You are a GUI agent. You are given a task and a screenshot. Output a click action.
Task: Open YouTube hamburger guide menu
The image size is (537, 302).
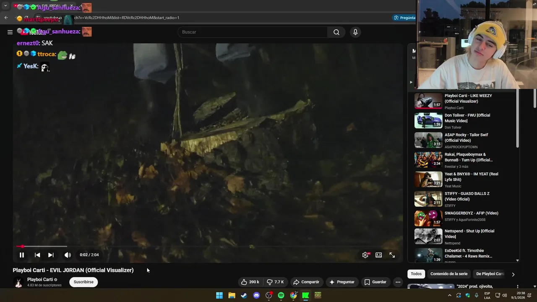(10, 32)
